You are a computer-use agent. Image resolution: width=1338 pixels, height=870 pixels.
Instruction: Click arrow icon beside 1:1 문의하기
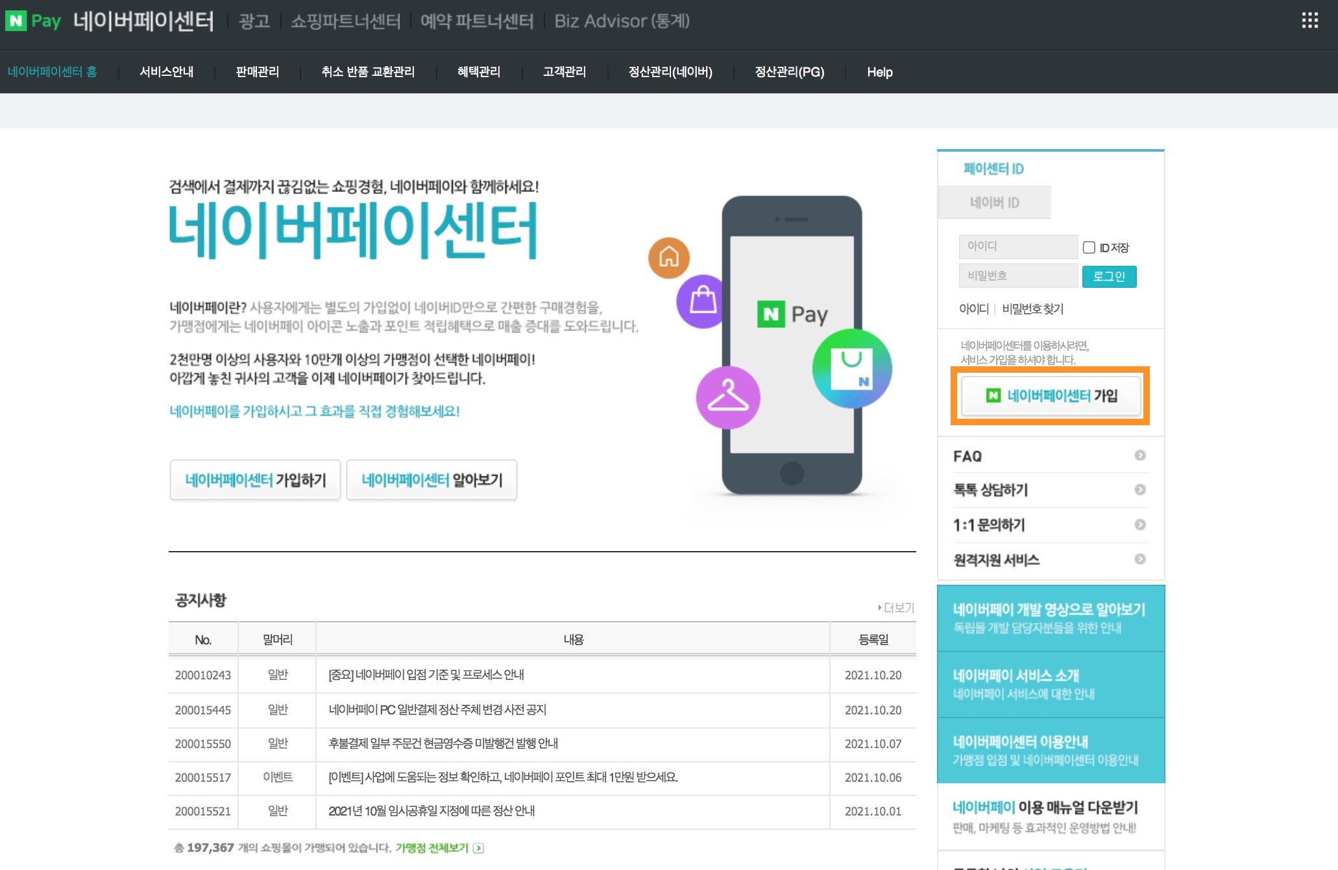point(1139,524)
